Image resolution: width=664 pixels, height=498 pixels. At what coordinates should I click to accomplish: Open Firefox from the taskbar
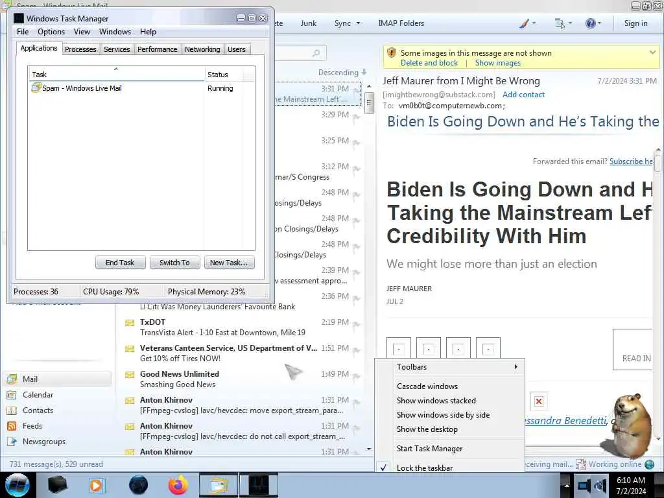pyautogui.click(x=178, y=485)
